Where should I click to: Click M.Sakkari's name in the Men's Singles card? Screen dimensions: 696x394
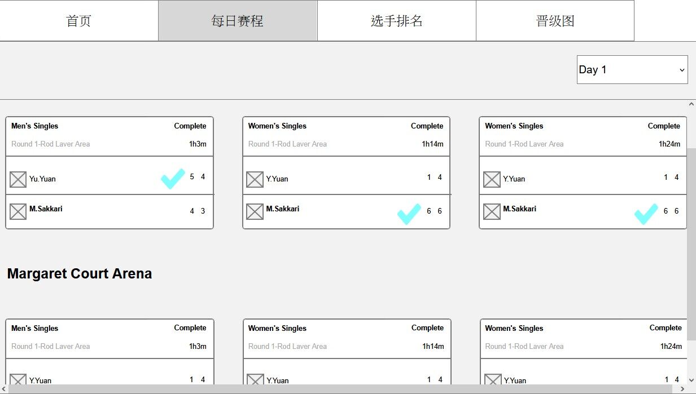[x=46, y=209]
